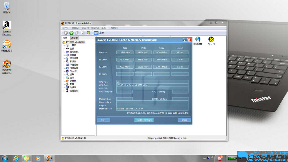
Task: Expand the 网络设备 tree node
Action: click(64, 68)
